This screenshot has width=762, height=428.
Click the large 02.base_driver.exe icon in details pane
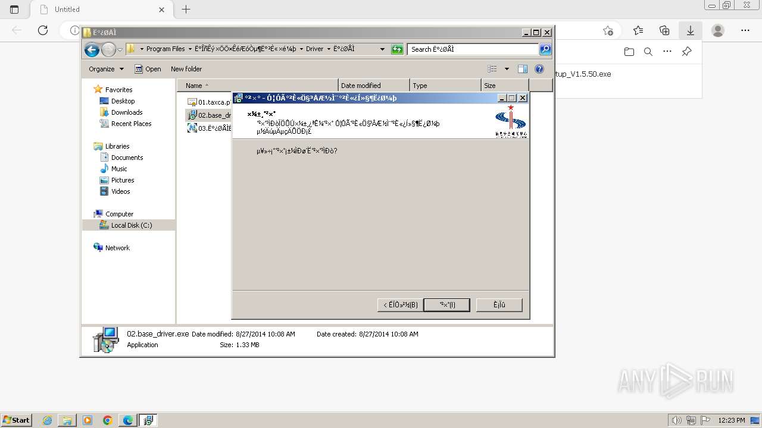point(106,339)
